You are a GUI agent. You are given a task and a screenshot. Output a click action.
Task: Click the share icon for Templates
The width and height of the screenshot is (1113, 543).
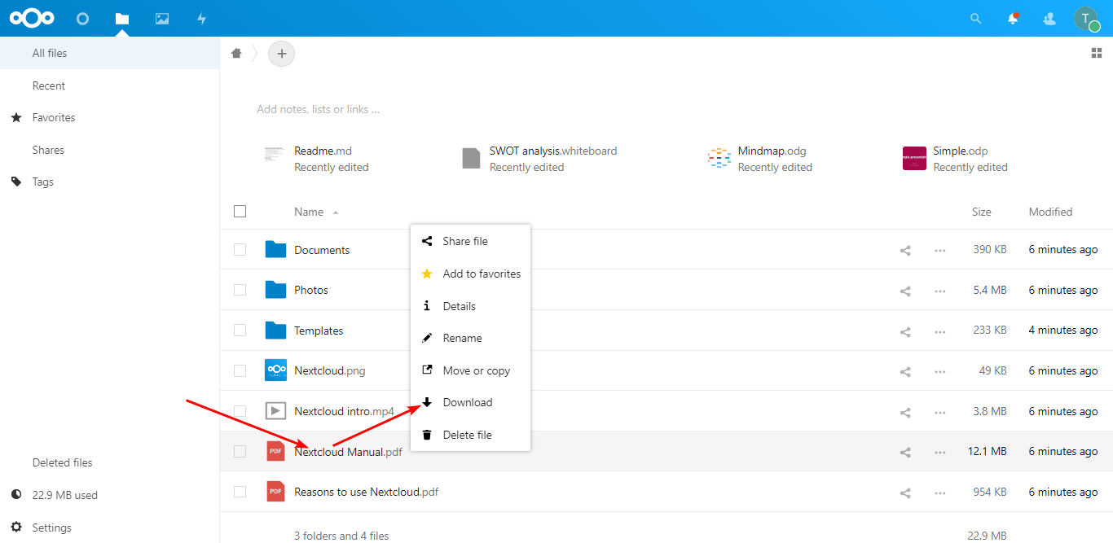904,331
